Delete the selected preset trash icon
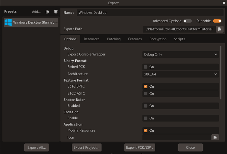 click(x=56, y=12)
